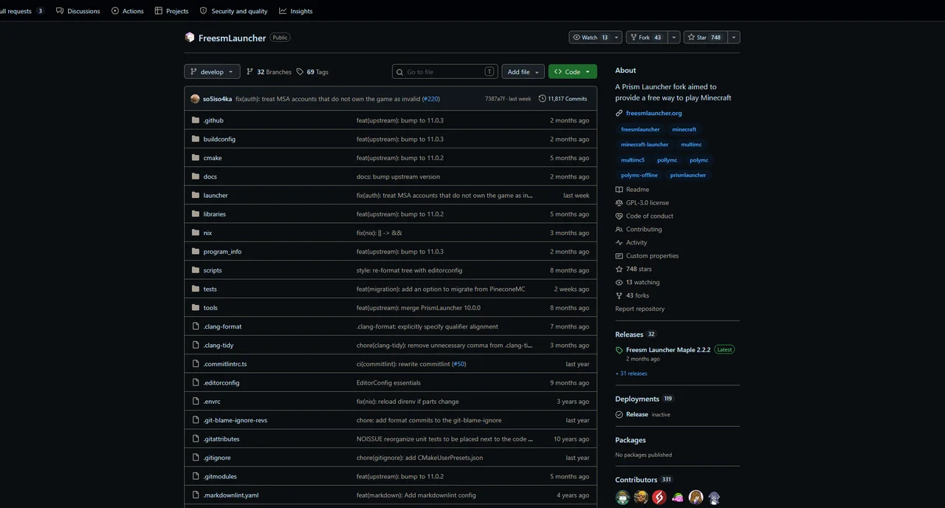Viewport: 945px width, 508px height.
Task: Select the minecraft topic tag
Action: [684, 129]
